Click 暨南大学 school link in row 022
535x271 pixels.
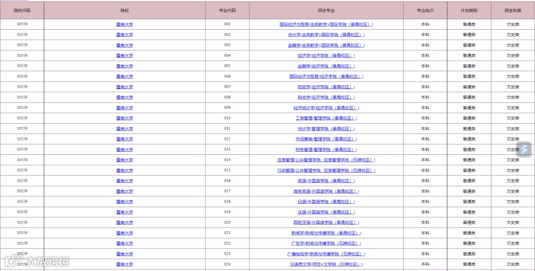click(x=124, y=243)
